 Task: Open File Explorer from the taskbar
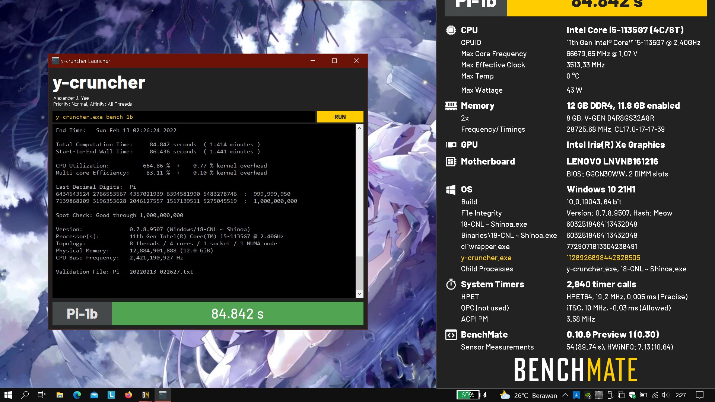60,395
